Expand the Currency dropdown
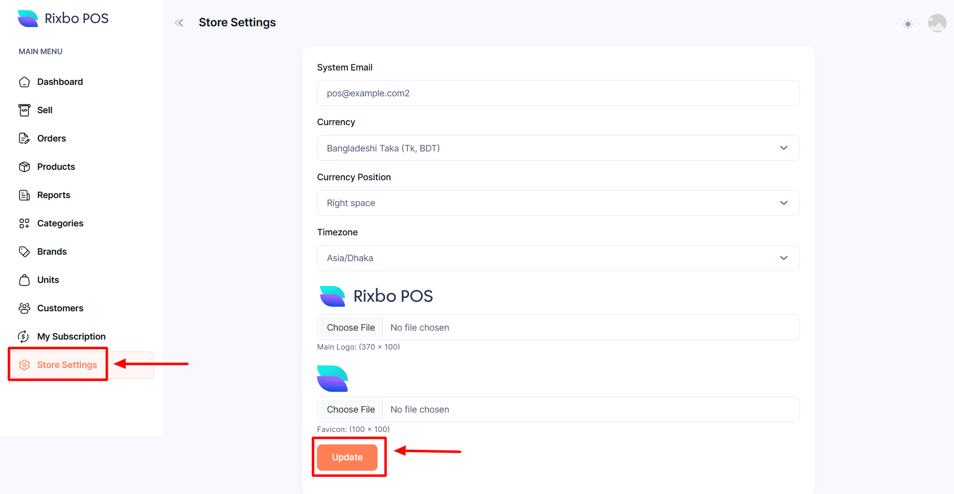 (x=558, y=148)
